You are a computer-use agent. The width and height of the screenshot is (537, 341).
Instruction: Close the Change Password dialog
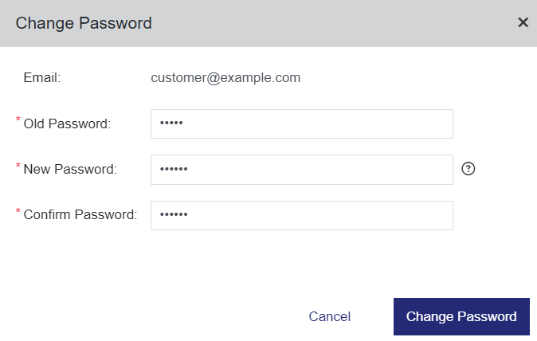[x=523, y=22]
